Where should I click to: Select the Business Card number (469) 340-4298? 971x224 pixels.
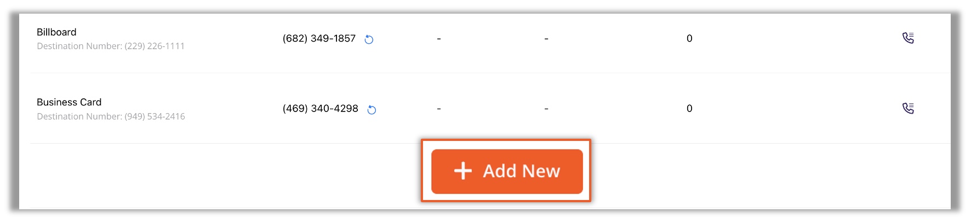320,109
